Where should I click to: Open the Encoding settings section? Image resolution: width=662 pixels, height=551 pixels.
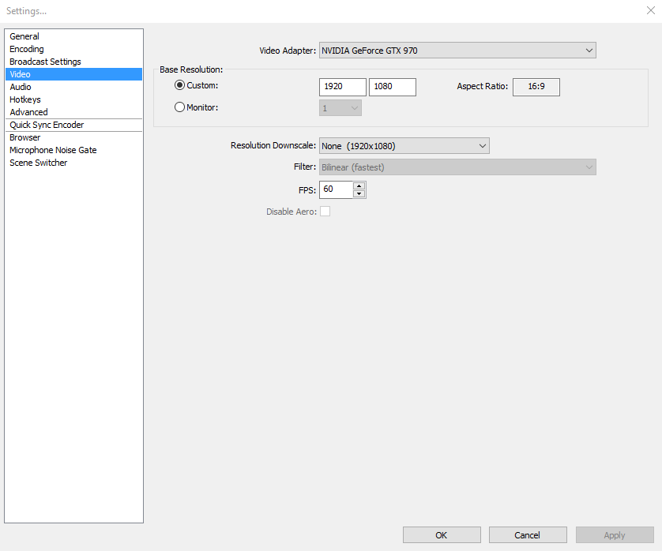tap(74, 49)
